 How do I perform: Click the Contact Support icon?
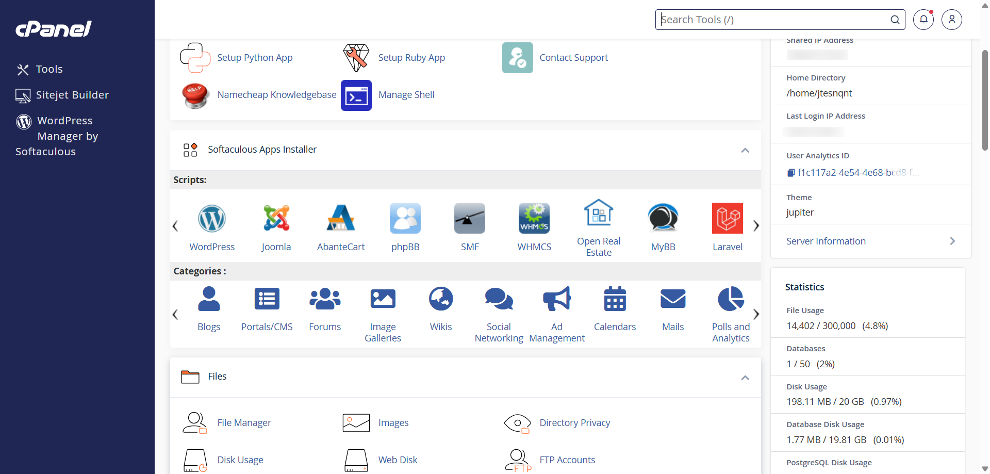518,58
